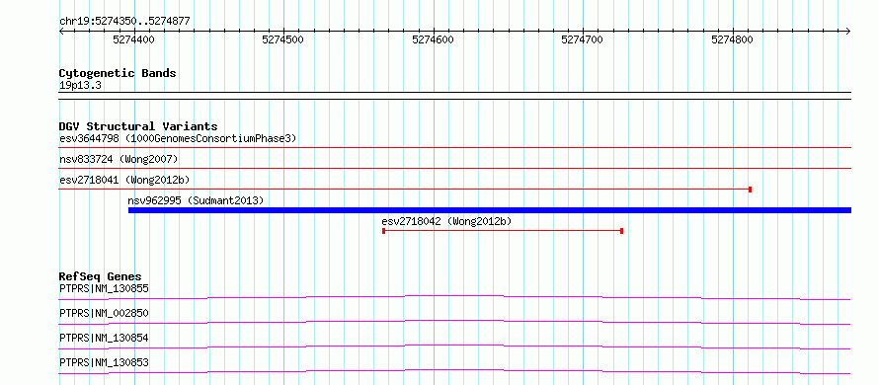The height and width of the screenshot is (385, 879).
Task: Select the nsv833724 (Wong2007) variant label
Action: 119,159
